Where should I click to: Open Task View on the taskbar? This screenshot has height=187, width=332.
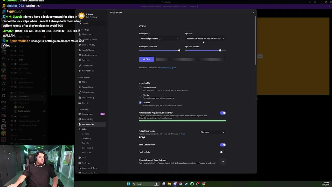point(164,184)
